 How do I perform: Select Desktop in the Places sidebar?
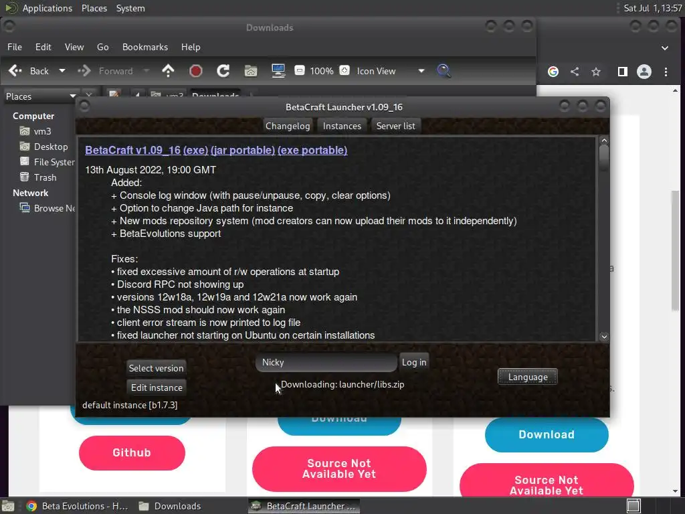(x=43, y=147)
